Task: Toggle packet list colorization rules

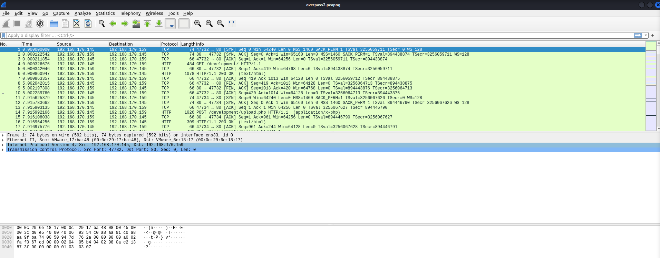Action: [x=184, y=23]
